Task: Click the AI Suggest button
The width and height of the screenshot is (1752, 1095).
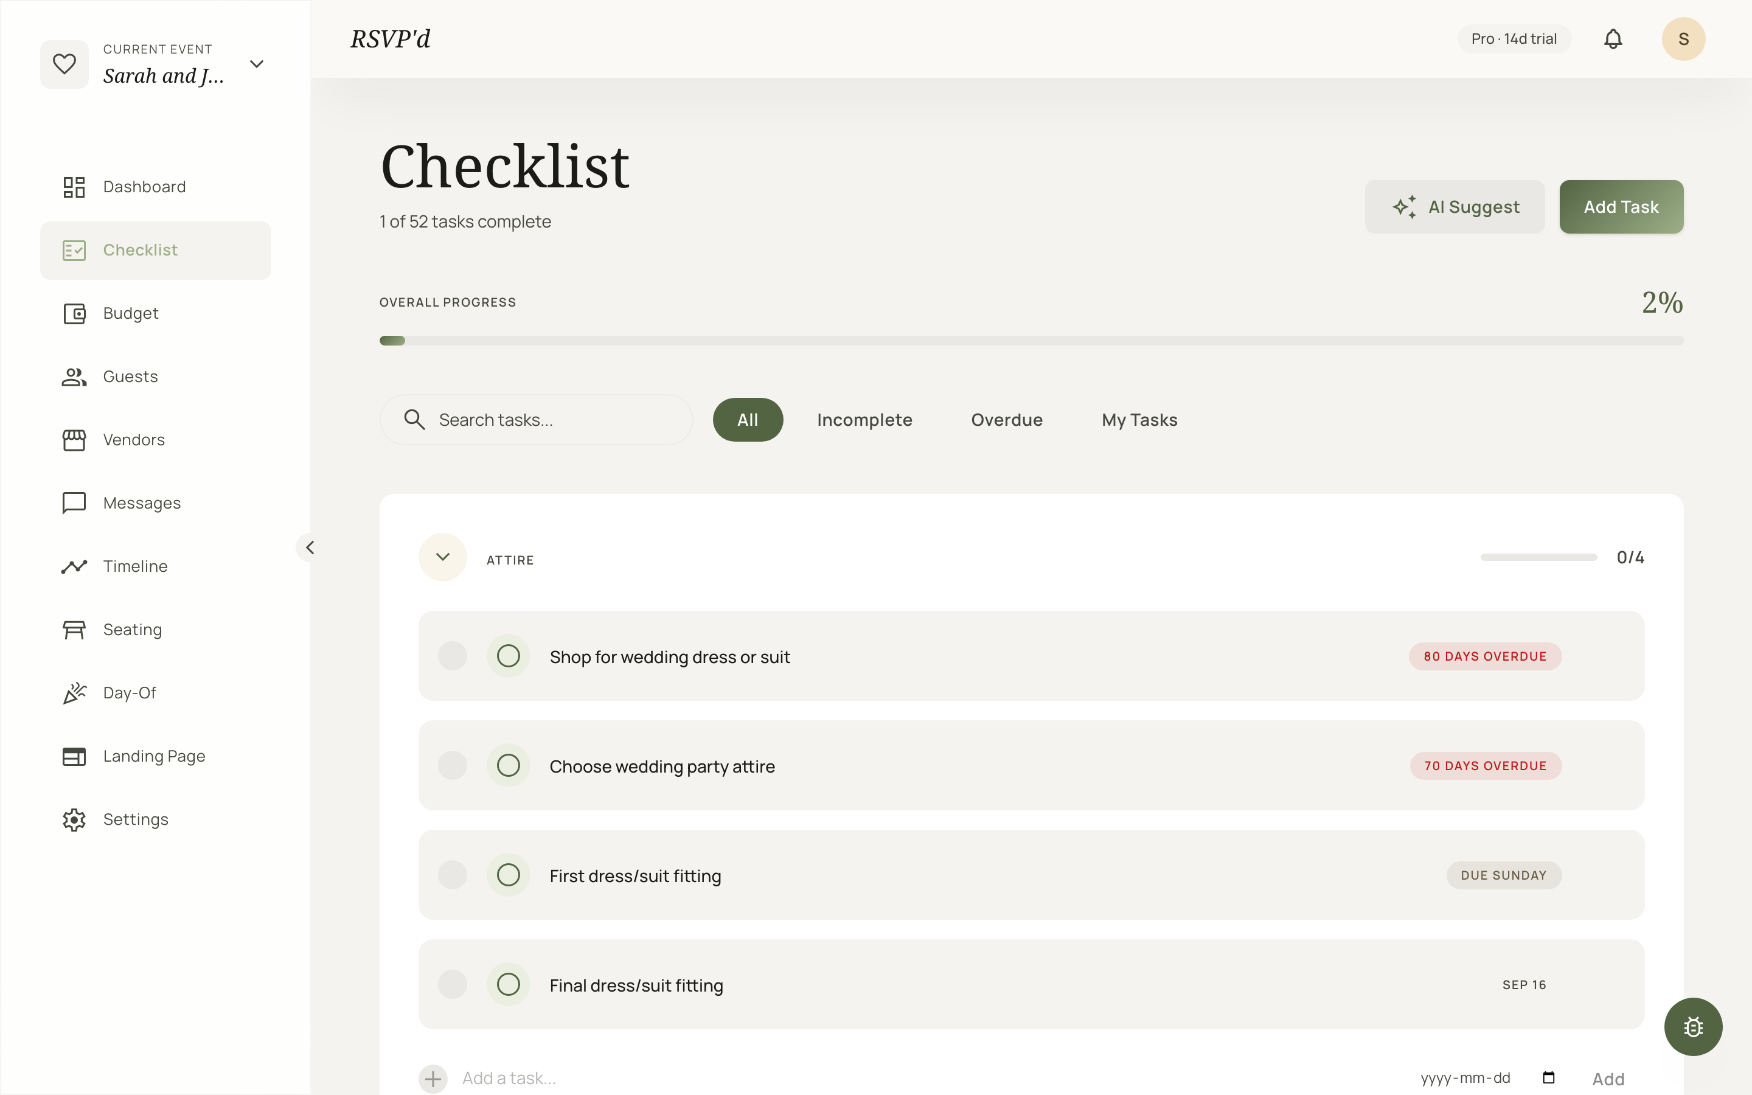Action: (1455, 207)
